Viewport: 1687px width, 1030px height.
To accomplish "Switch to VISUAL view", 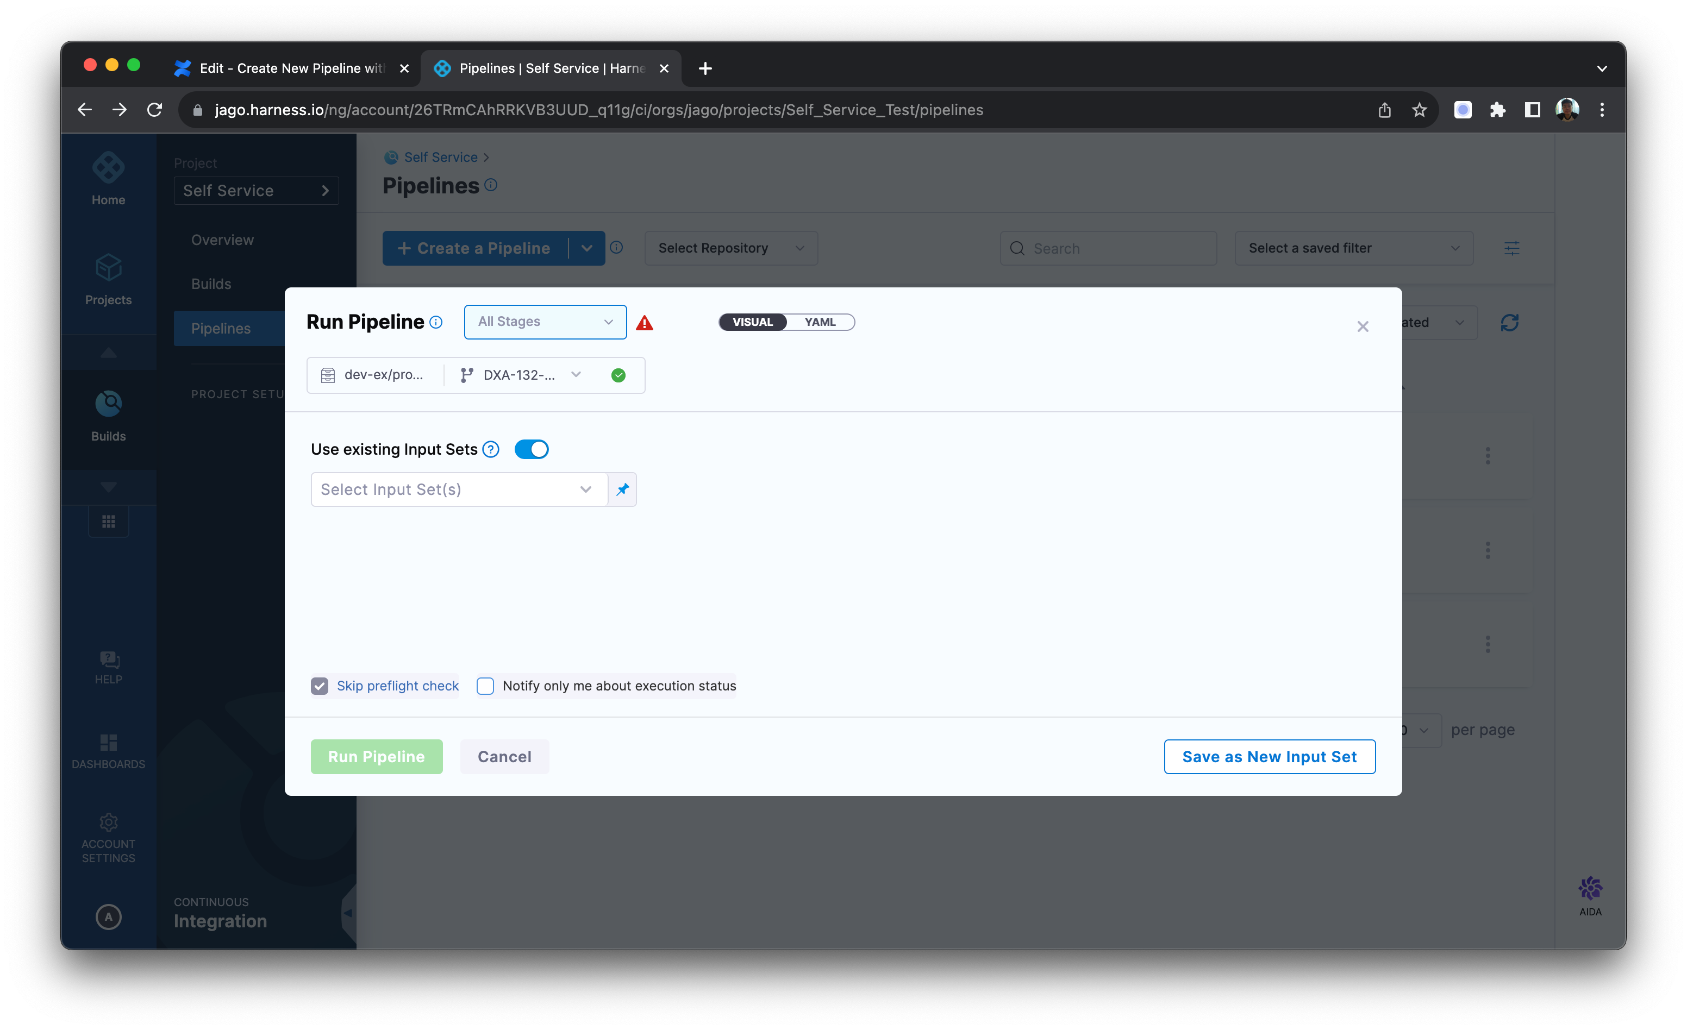I will coord(752,322).
